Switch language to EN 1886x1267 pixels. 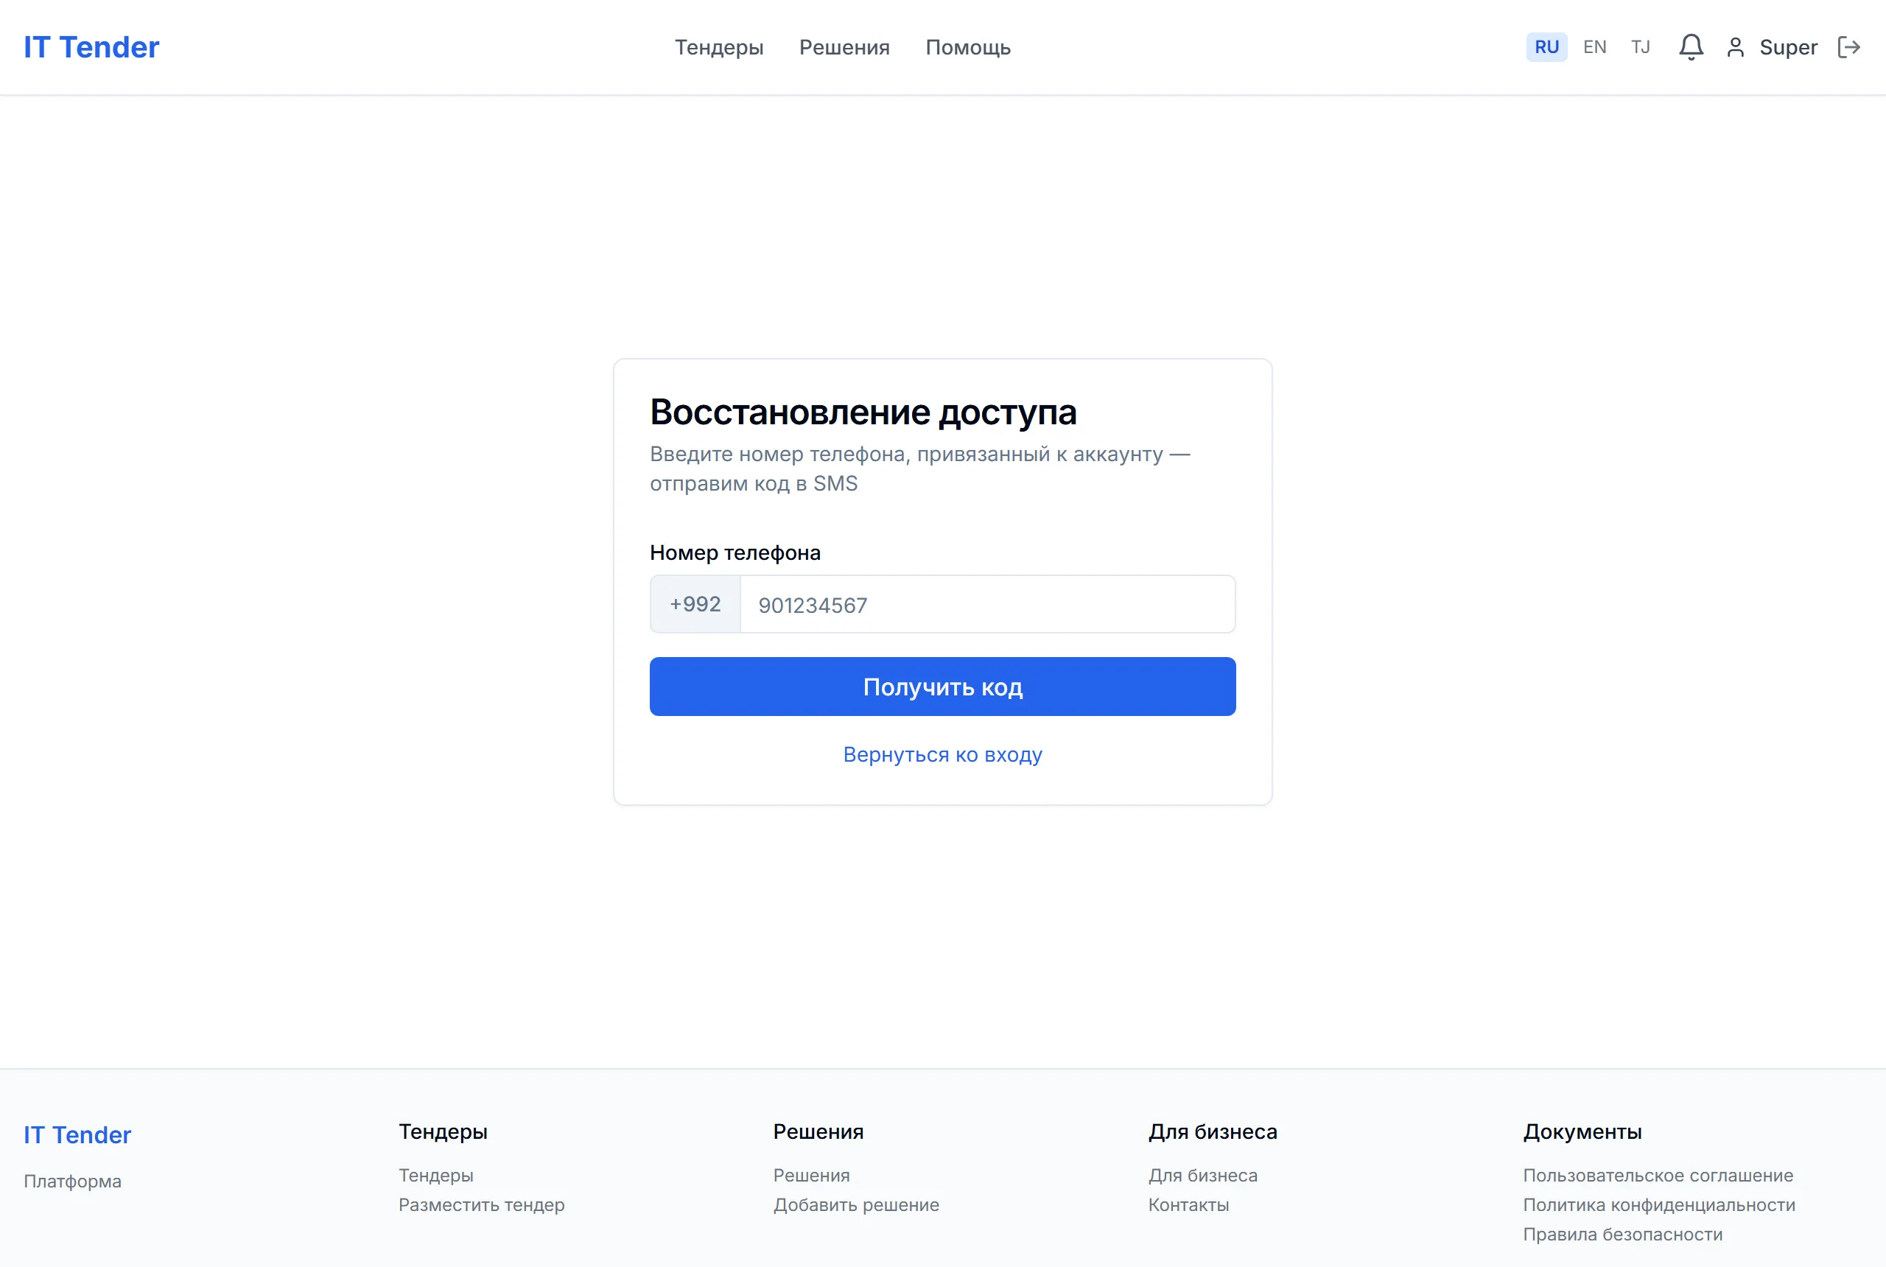(x=1594, y=47)
